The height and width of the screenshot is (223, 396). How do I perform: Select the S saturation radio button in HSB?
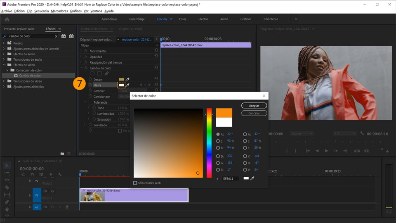click(218, 141)
